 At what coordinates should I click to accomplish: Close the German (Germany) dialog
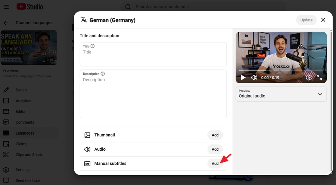(x=323, y=20)
